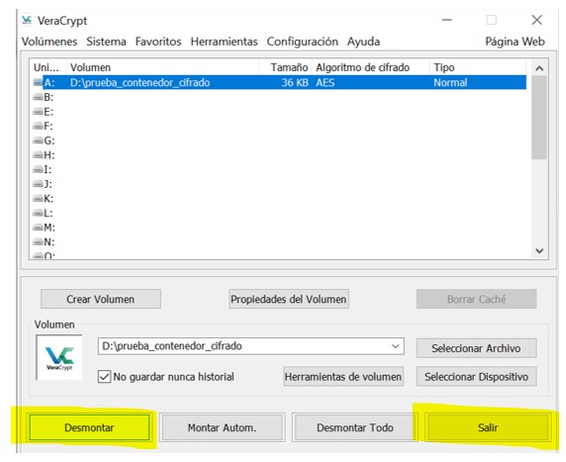The height and width of the screenshot is (462, 566).
Task: Click the drive list scroll up arrow
Action: [x=539, y=68]
